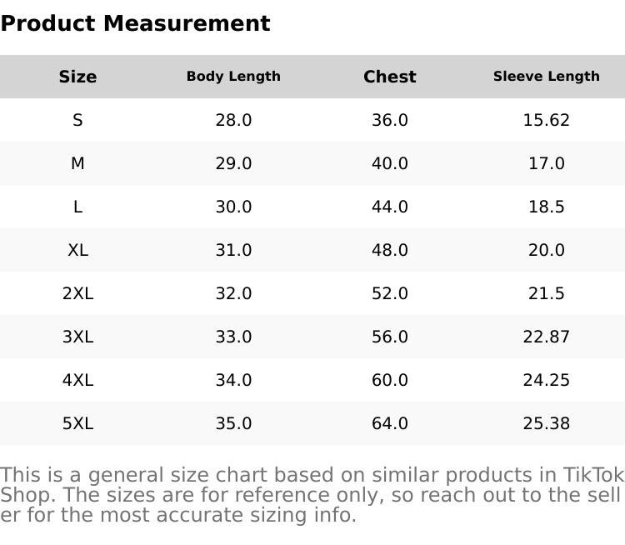Click the Size column header
This screenshot has height=545, width=625.
click(77, 77)
